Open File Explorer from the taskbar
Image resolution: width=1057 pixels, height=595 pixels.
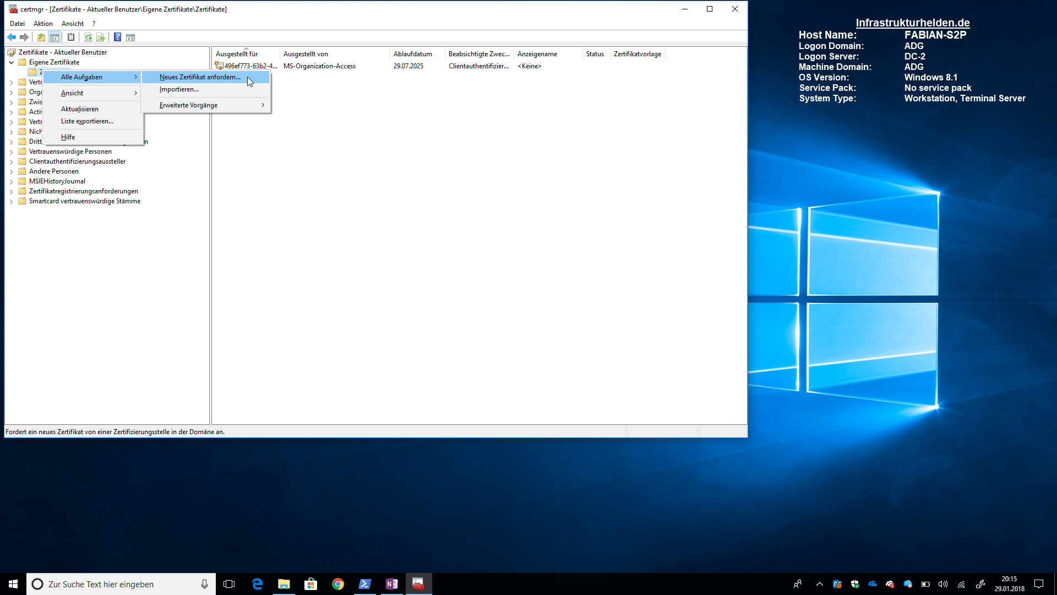click(284, 584)
